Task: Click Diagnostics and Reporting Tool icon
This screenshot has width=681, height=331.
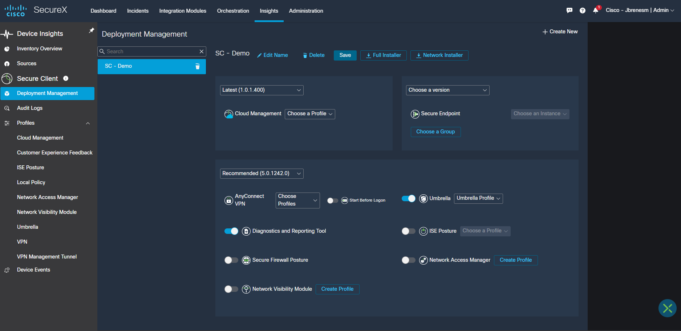Action: (x=246, y=231)
